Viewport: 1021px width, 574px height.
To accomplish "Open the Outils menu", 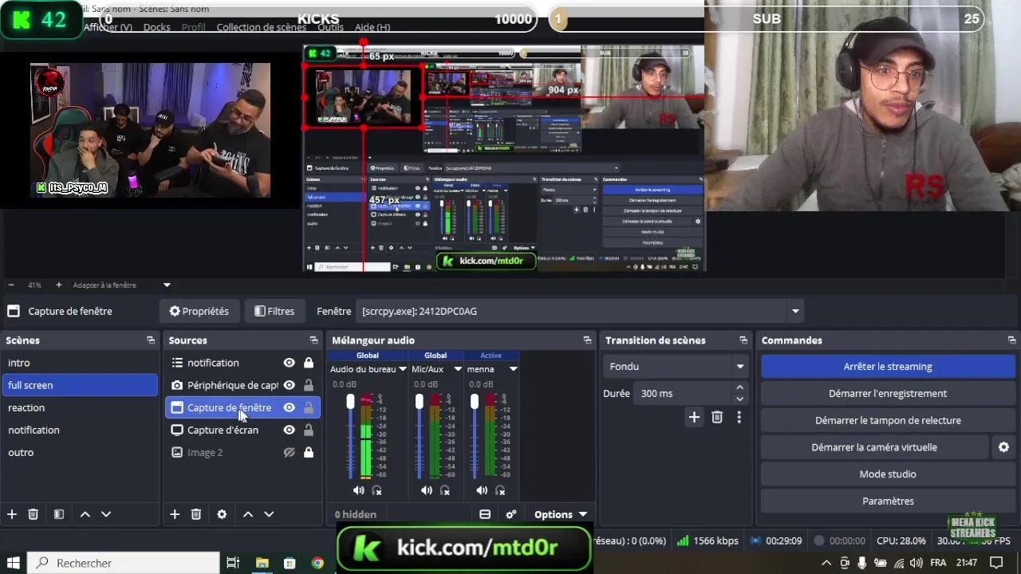I will (x=330, y=27).
